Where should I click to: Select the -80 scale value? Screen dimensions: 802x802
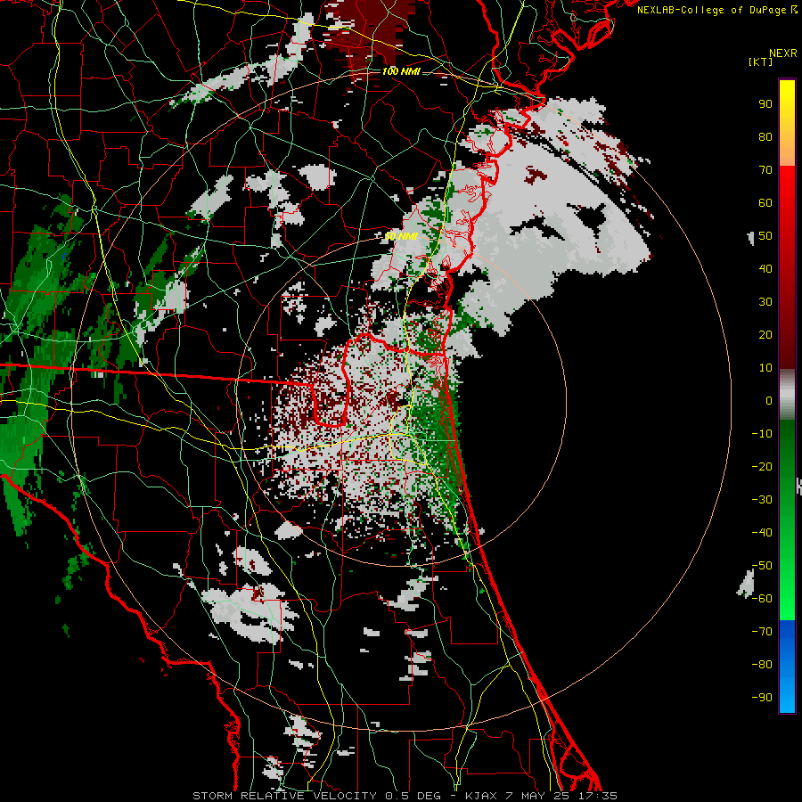click(x=762, y=665)
